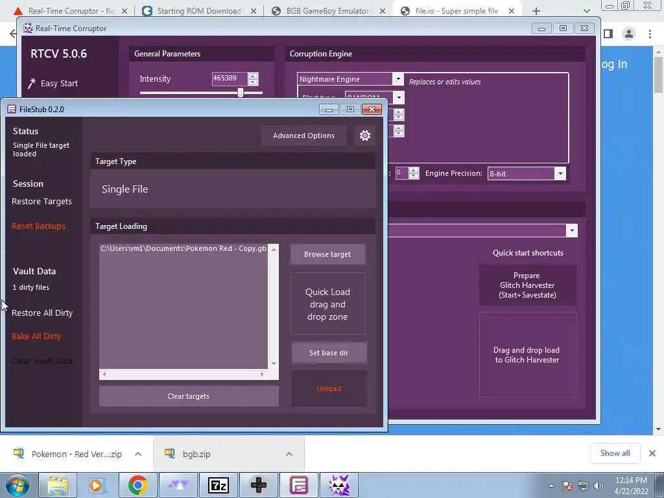Open Chrome three-dot menu
664x498 pixels.
(650, 34)
